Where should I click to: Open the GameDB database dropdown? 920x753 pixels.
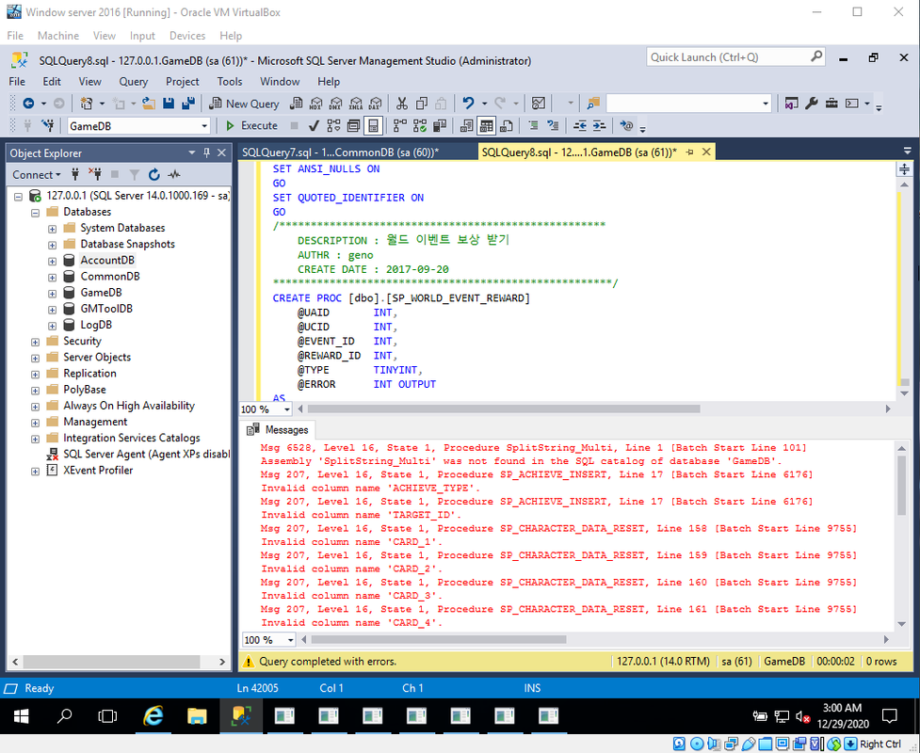pyautogui.click(x=204, y=126)
